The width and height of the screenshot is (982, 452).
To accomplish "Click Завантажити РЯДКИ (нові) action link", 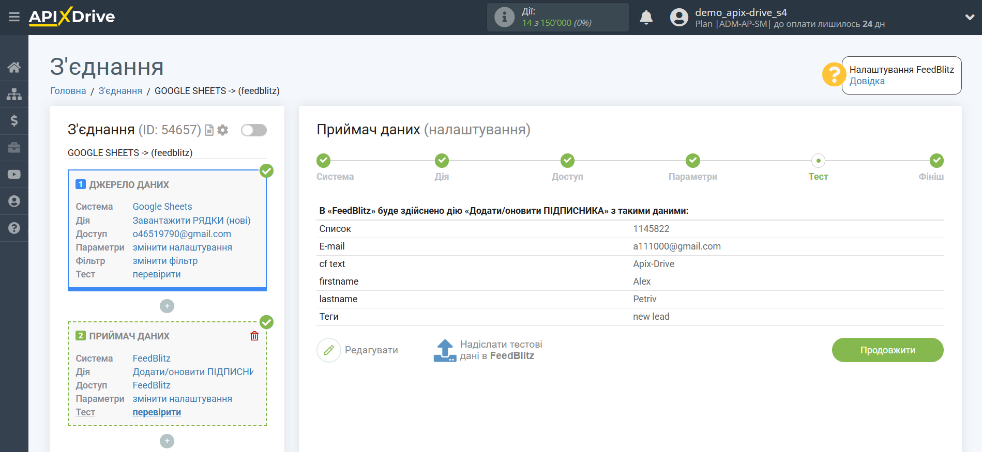I will 191,221.
